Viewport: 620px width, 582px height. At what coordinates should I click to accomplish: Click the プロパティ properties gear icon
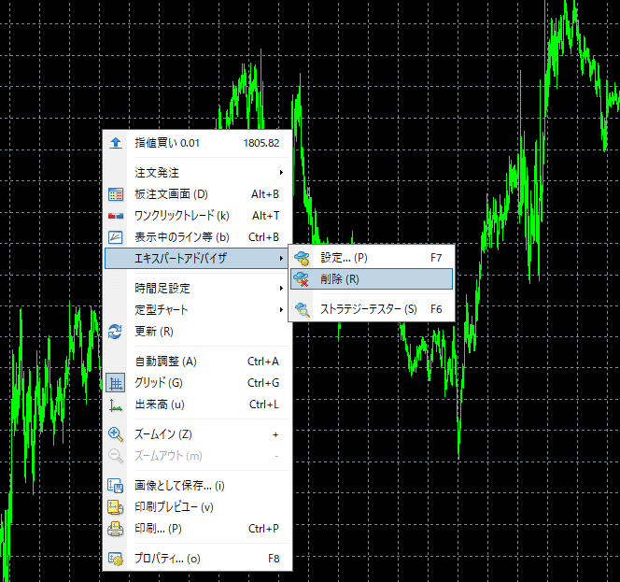(116, 559)
